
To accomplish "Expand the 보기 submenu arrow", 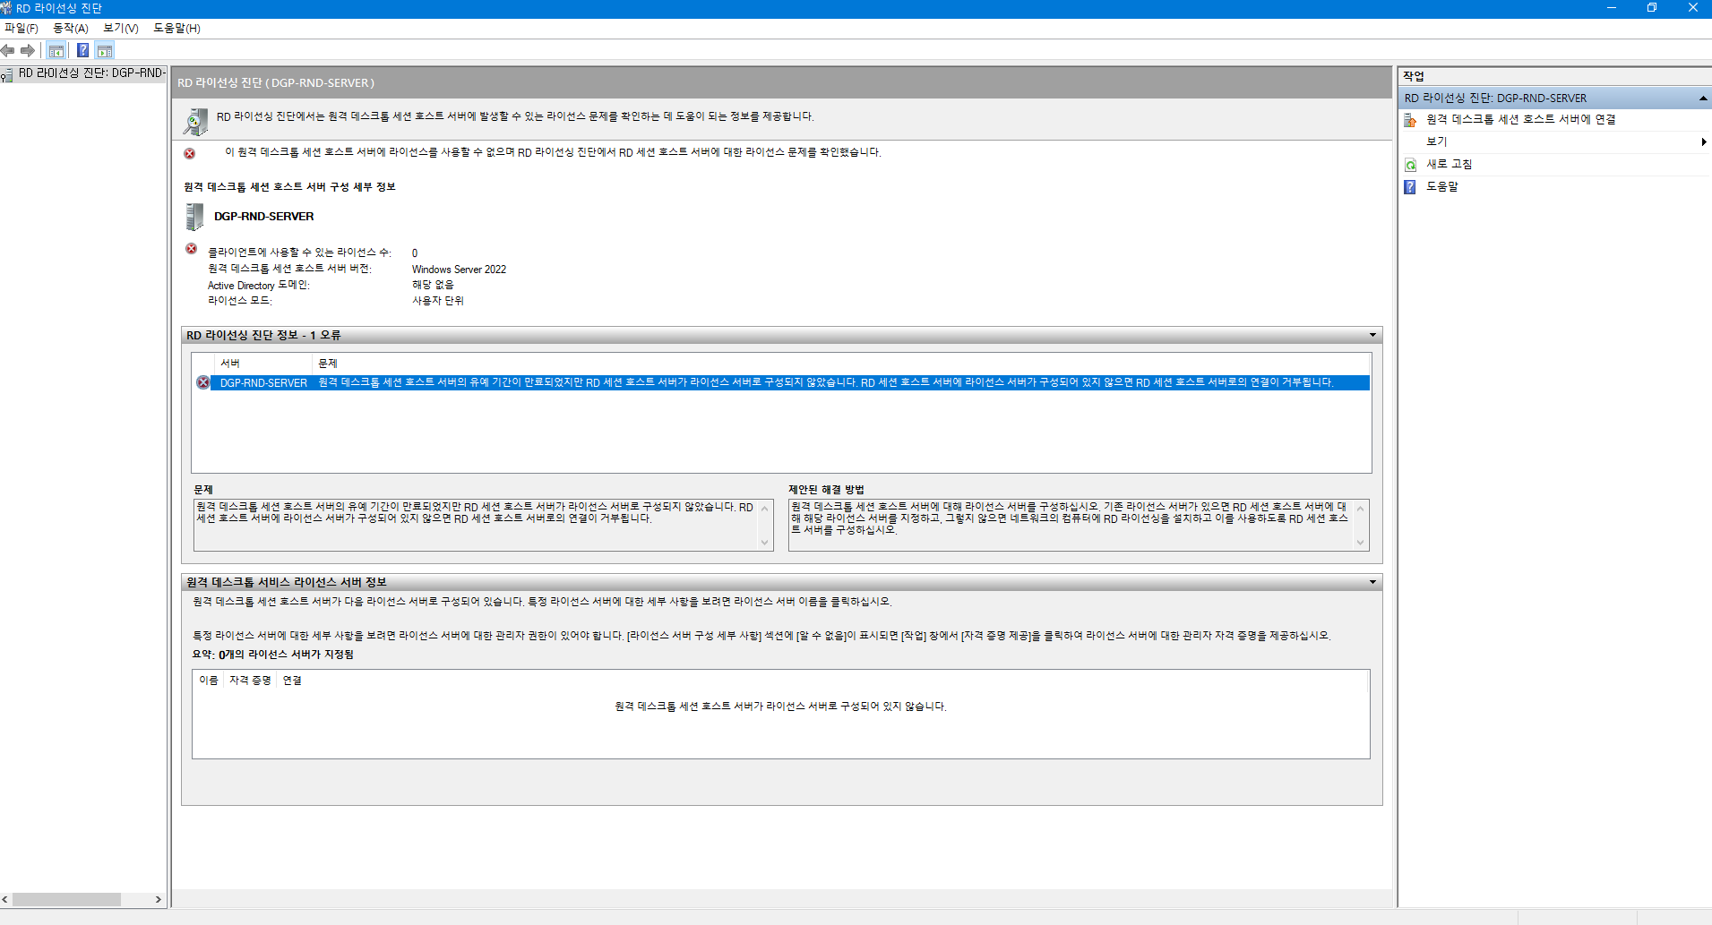I will pyautogui.click(x=1703, y=141).
